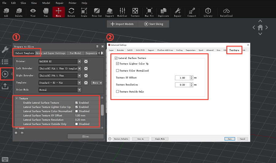Click the Import Models button
Viewport: 276px width, 163px height.
click(122, 24)
